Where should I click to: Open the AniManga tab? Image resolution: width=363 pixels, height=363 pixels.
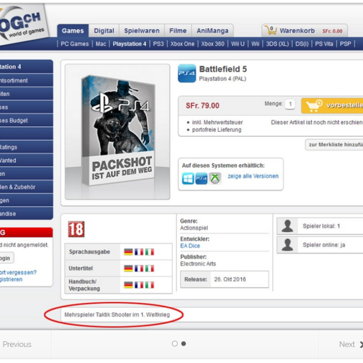pos(212,30)
